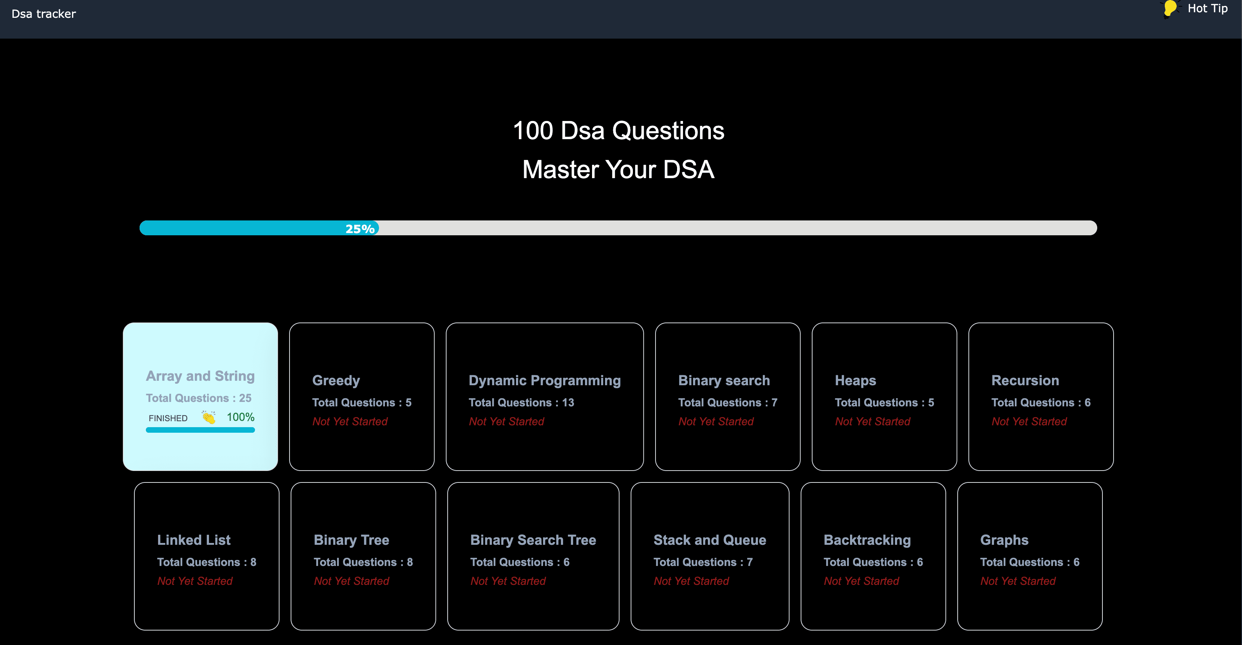This screenshot has width=1242, height=645.
Task: Select the Binary Tree card
Action: tap(363, 556)
